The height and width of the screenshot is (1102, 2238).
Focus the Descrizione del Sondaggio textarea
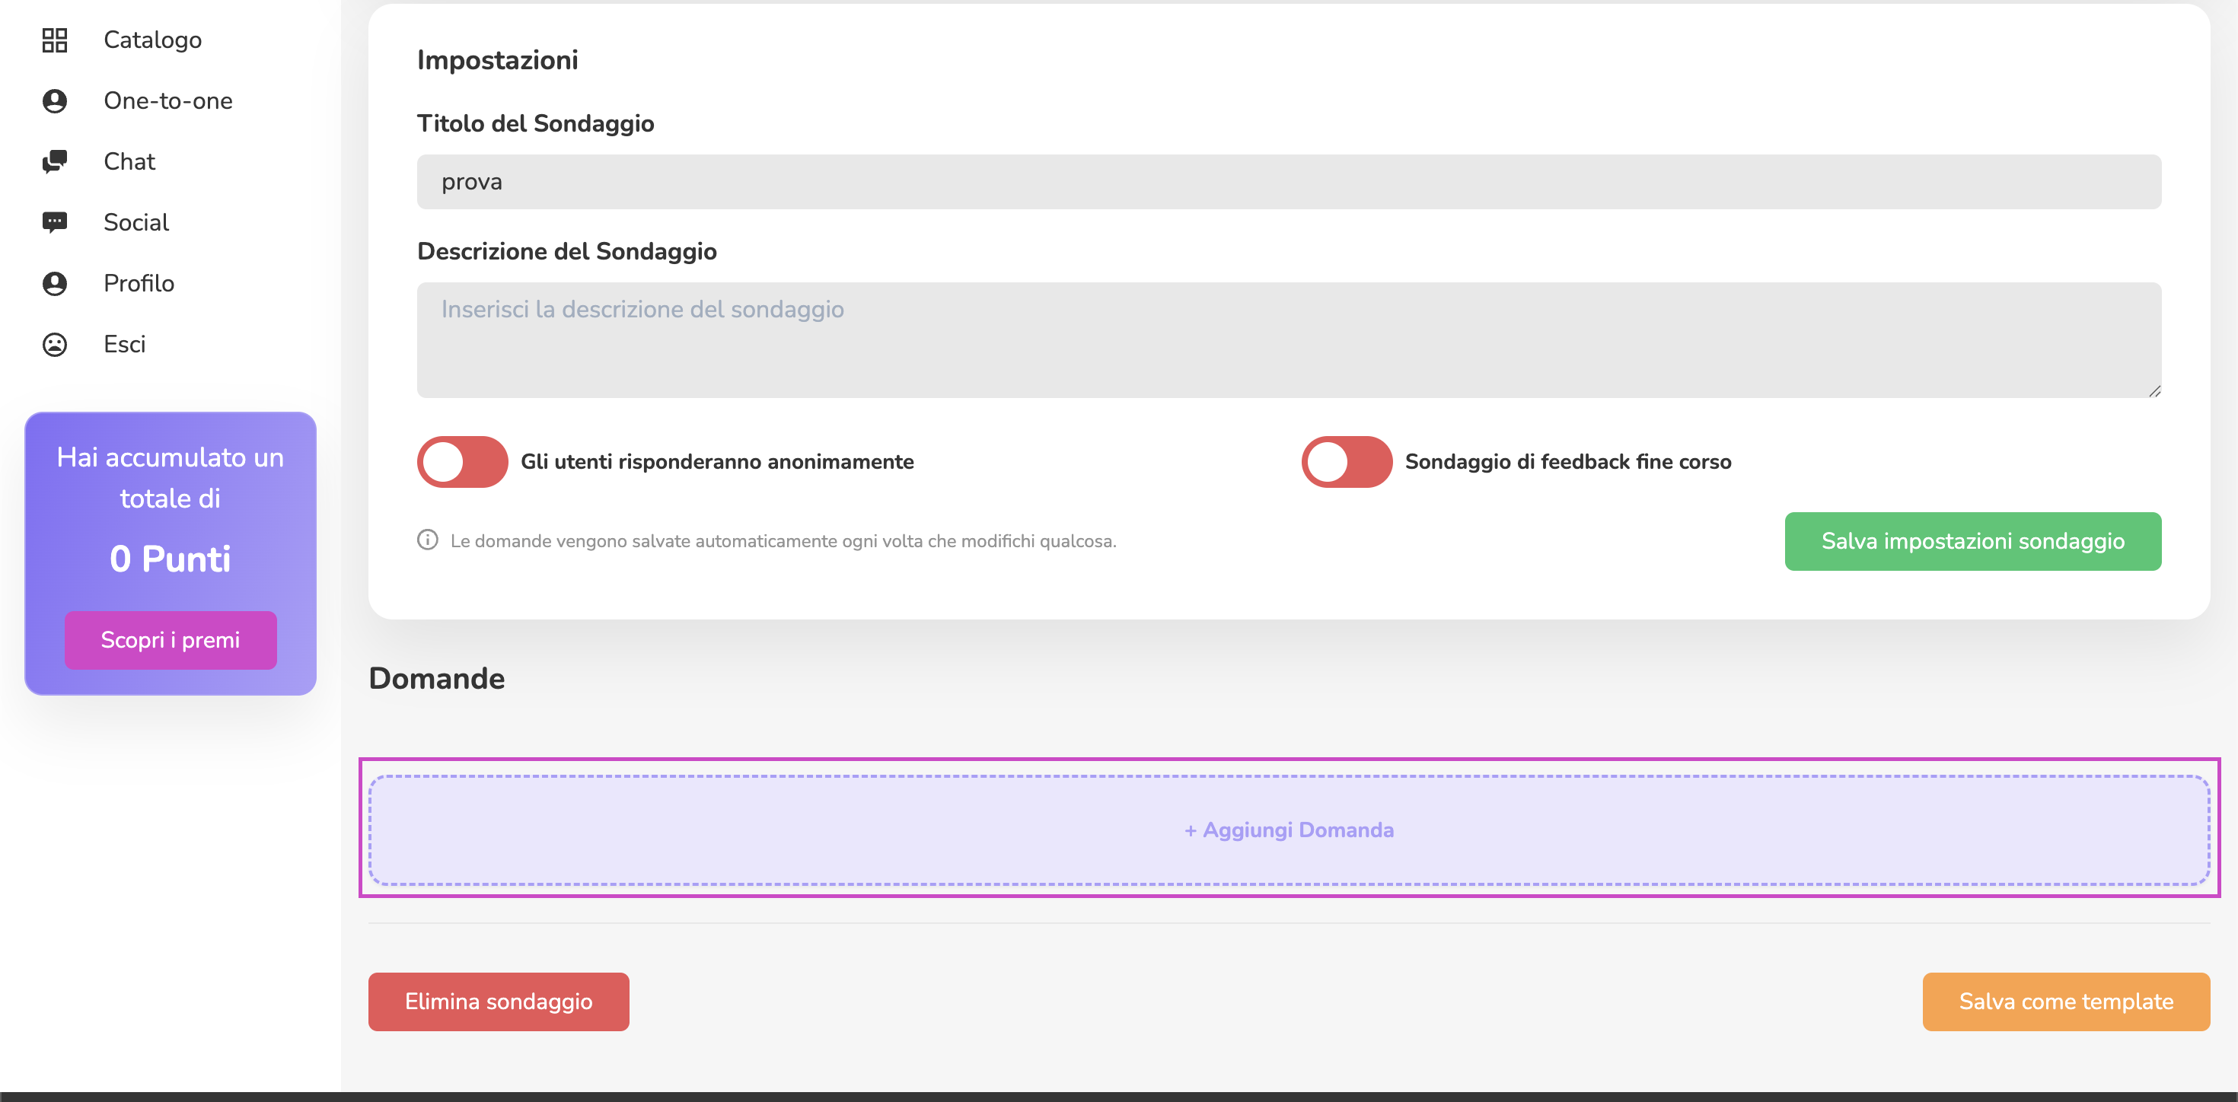[1290, 340]
